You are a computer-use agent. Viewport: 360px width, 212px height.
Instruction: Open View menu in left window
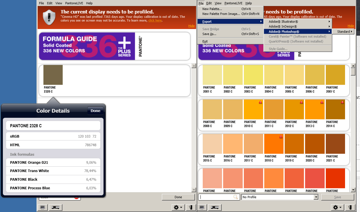tap(59, 3)
